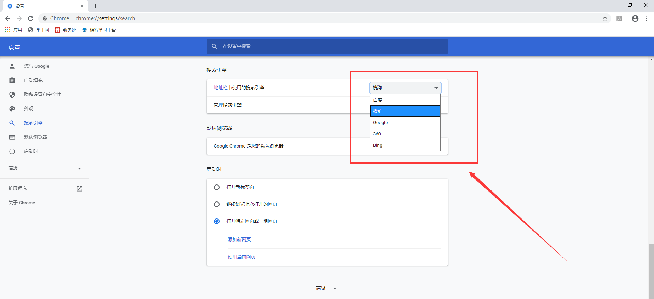
Task: Select 打开新标签页 radio option
Action: [x=217, y=187]
